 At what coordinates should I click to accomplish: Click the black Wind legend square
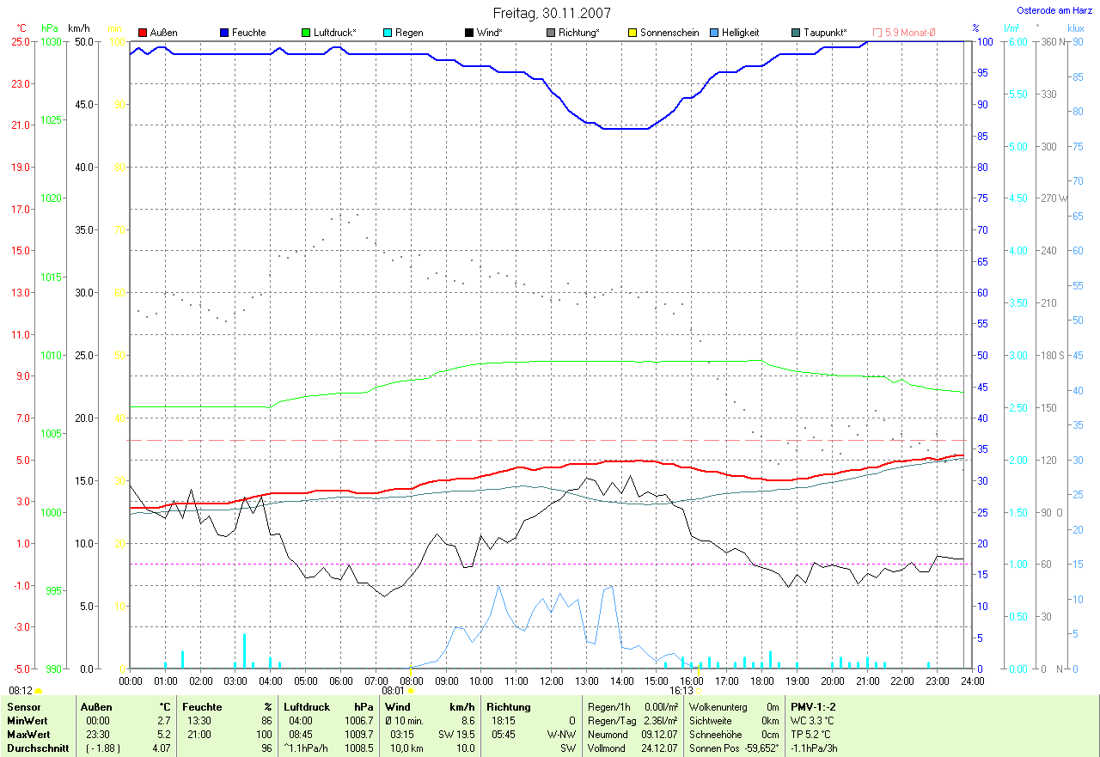(x=469, y=33)
